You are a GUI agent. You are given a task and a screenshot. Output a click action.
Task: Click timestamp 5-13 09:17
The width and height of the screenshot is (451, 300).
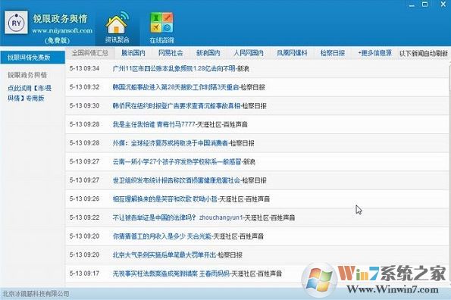pyautogui.click(x=84, y=273)
